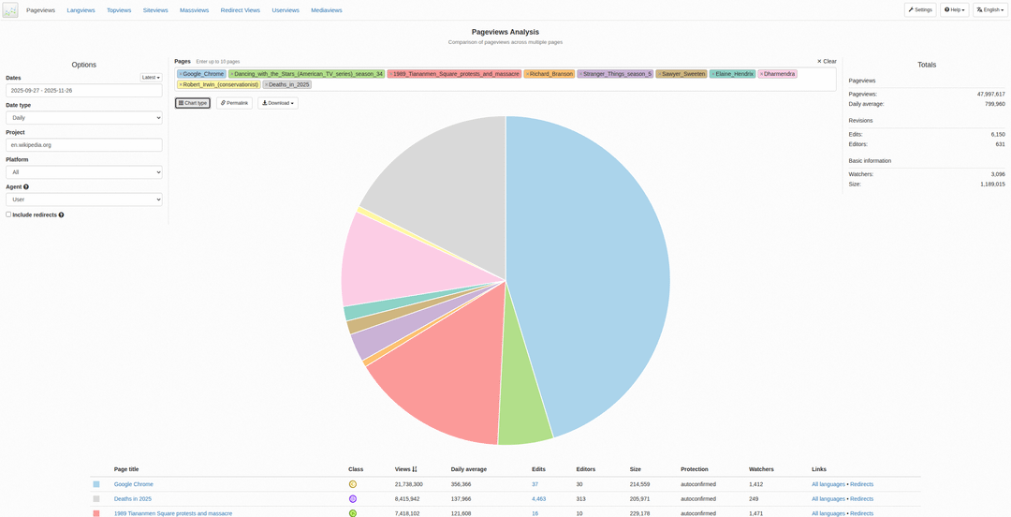The image size is (1011, 517).
Task: Click the Deaths in 2025 class icon
Action: 353,499
